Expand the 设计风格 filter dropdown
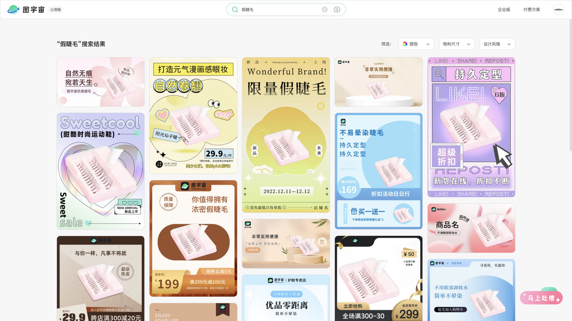 pyautogui.click(x=497, y=44)
